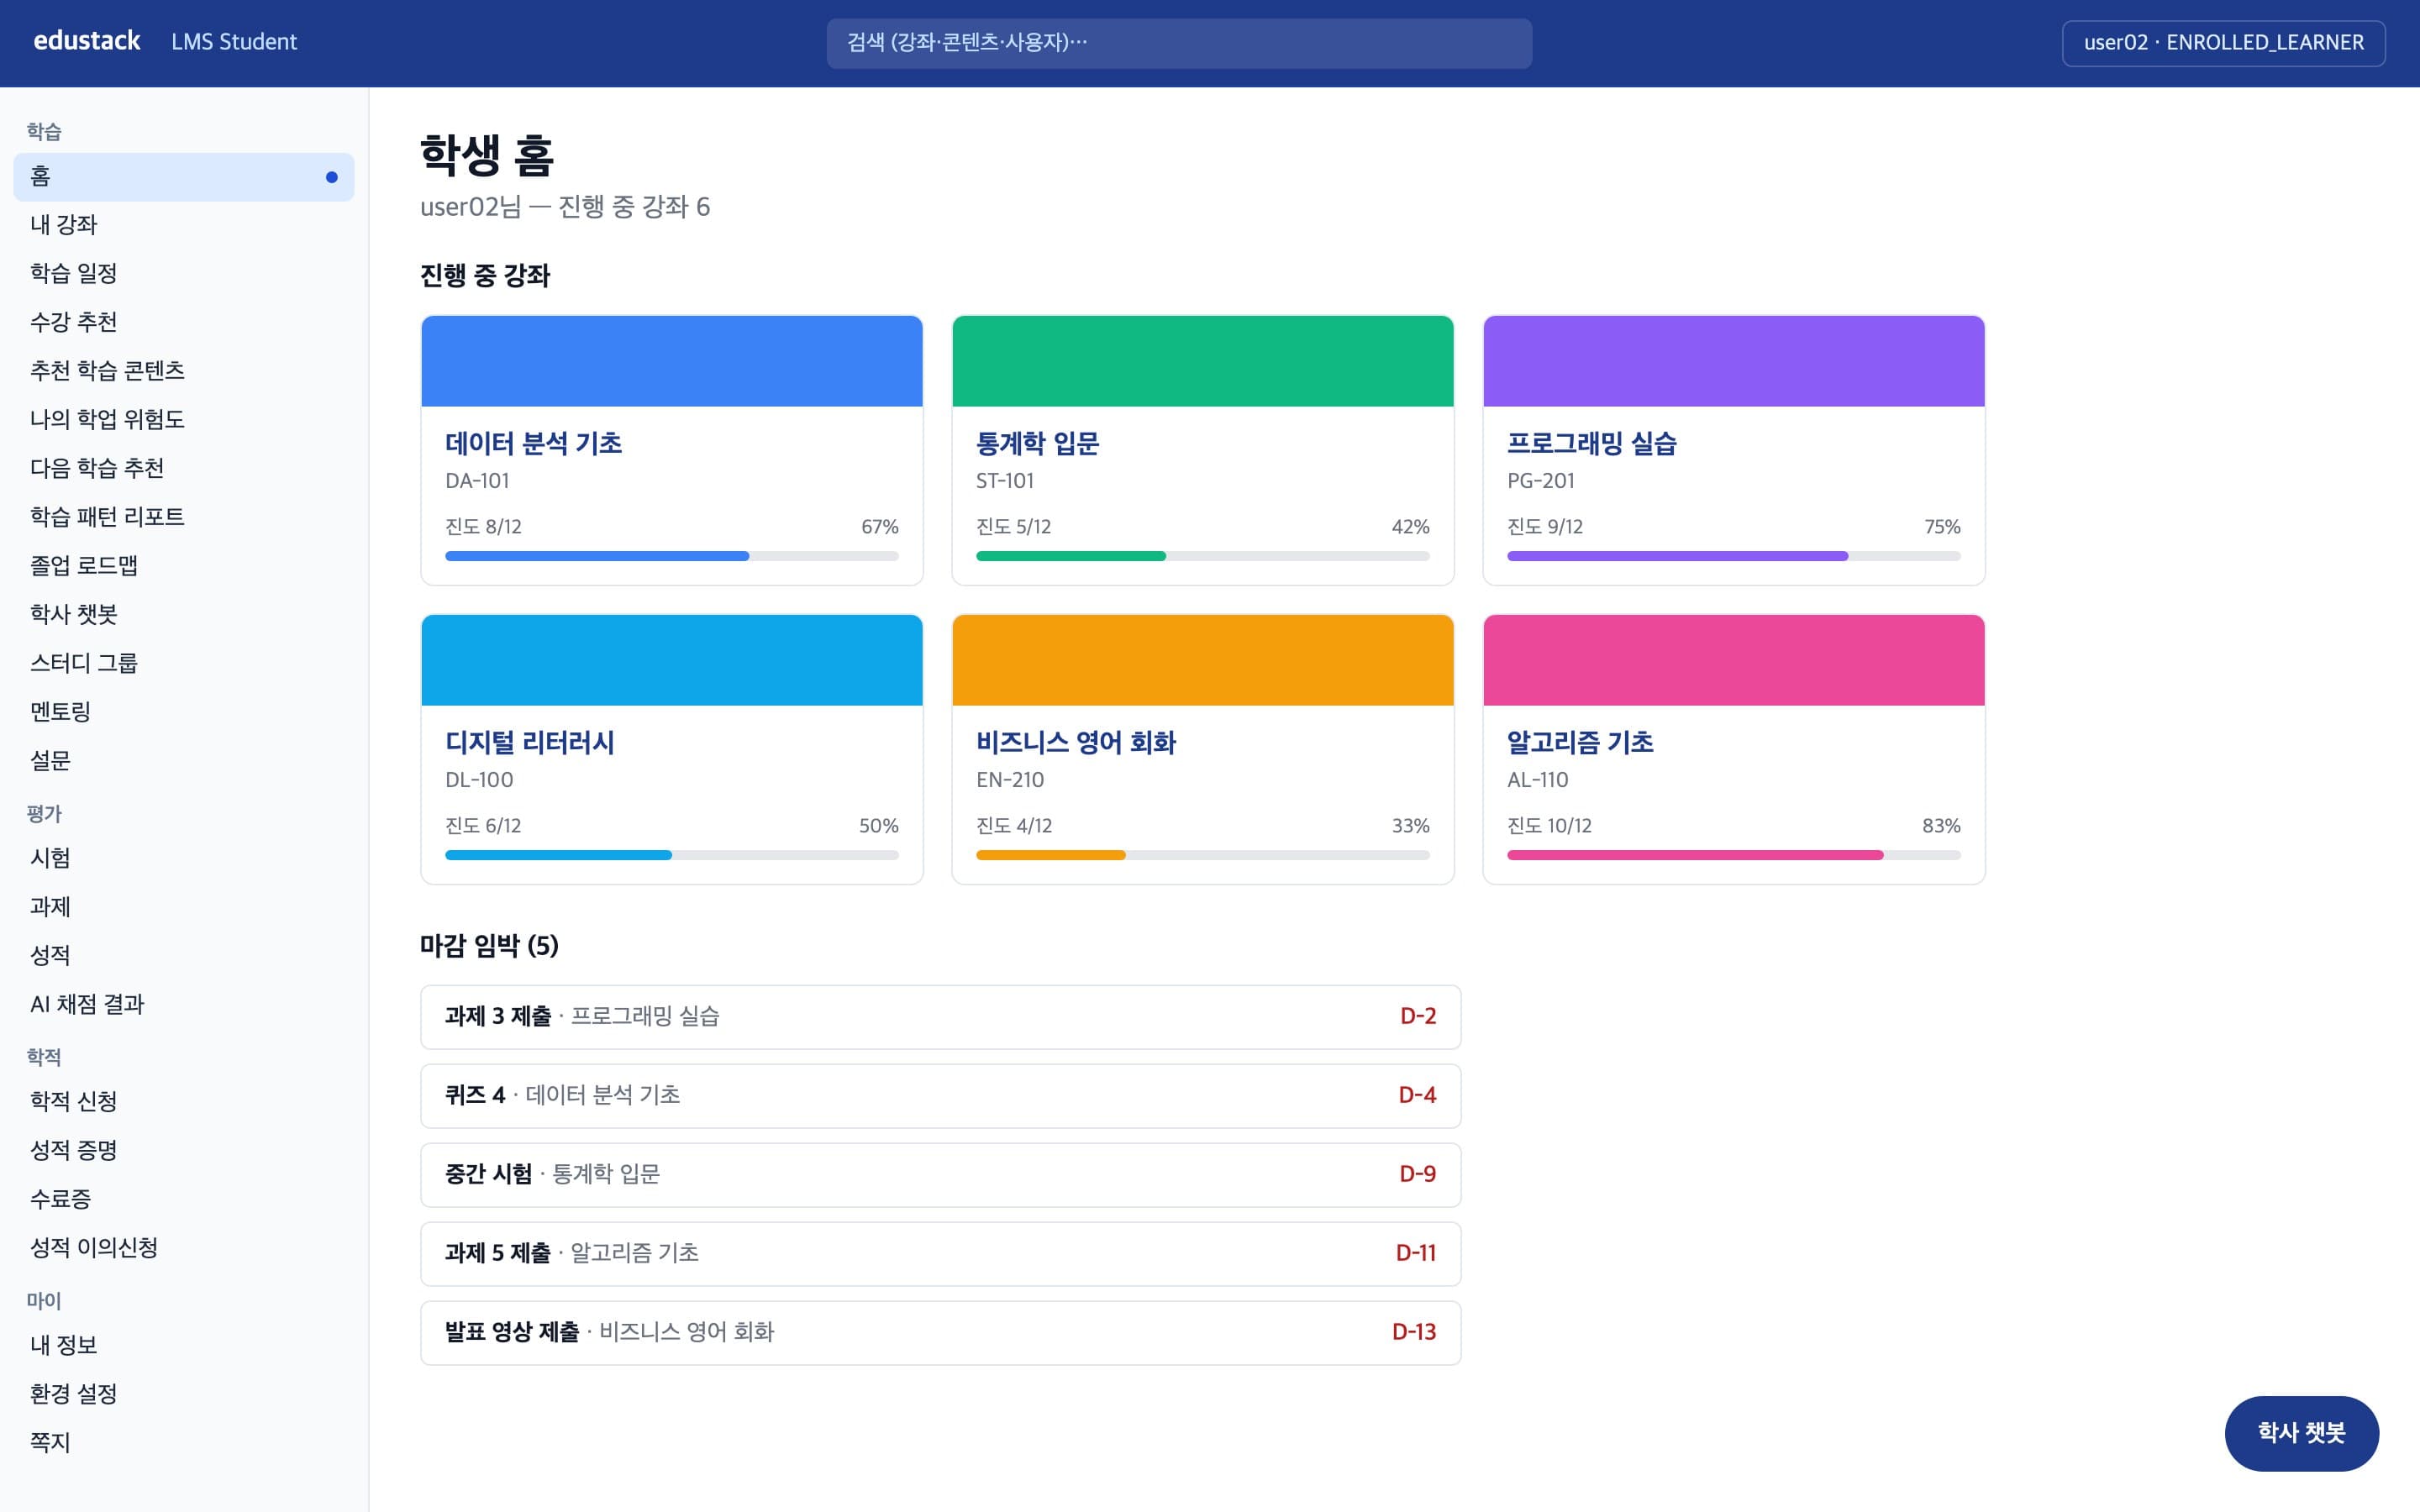This screenshot has width=2420, height=1512.
Task: Go to 환경 설정
Action: coord(184,1394)
